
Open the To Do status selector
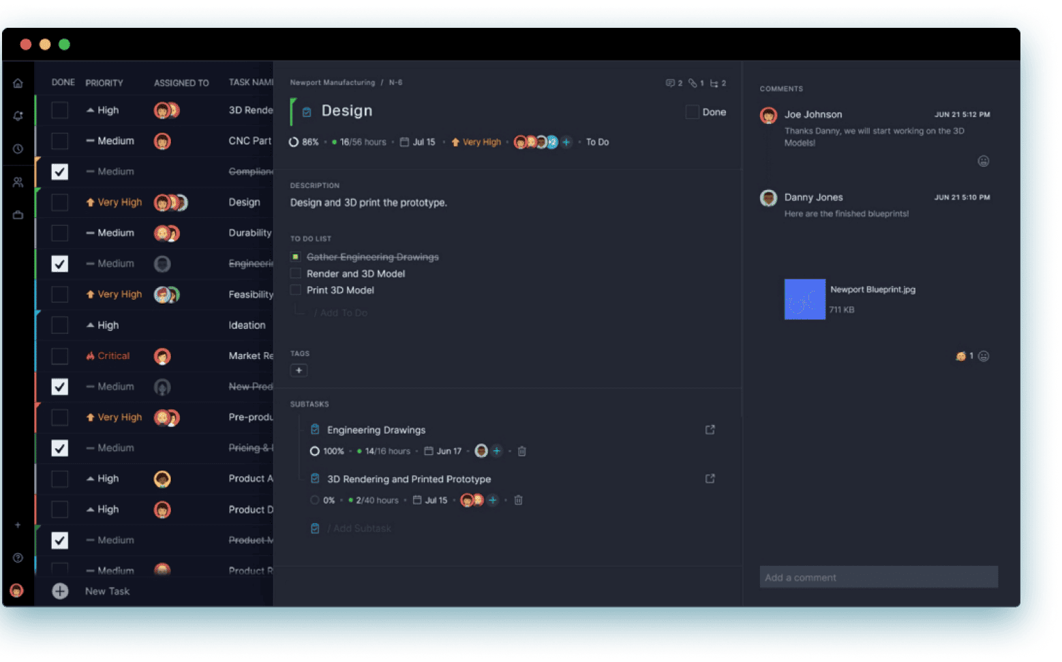click(x=596, y=142)
